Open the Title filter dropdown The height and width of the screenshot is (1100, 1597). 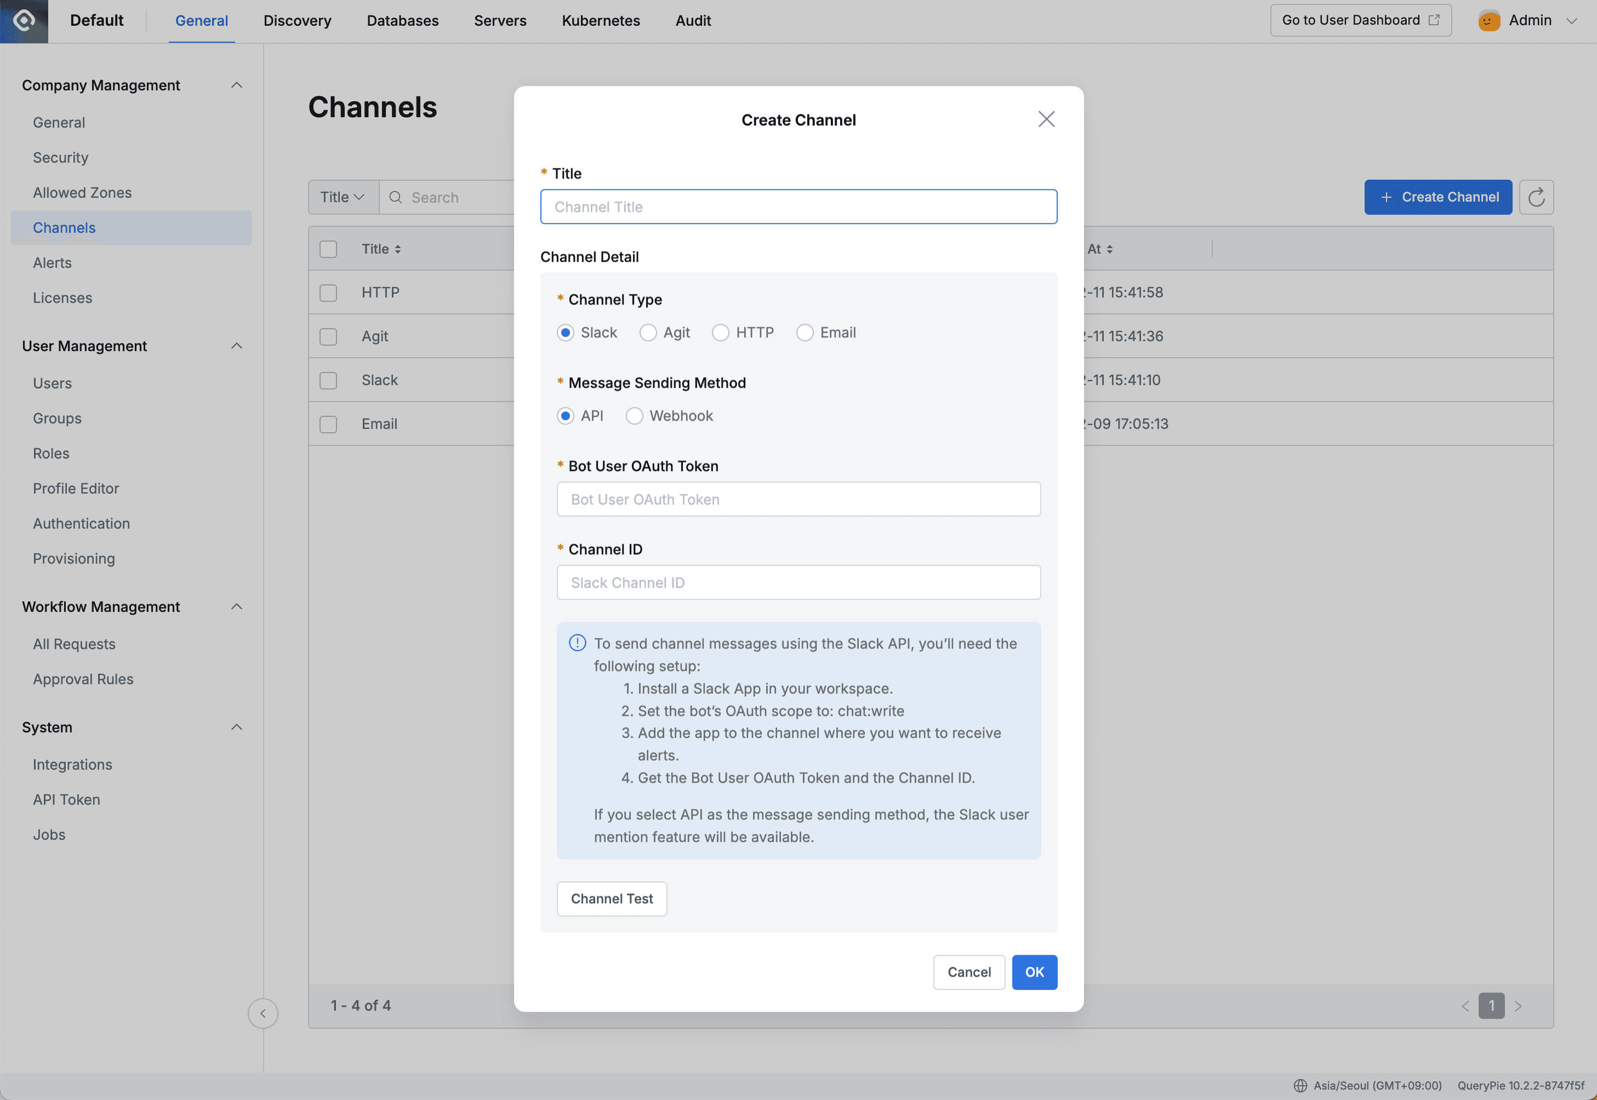click(343, 197)
